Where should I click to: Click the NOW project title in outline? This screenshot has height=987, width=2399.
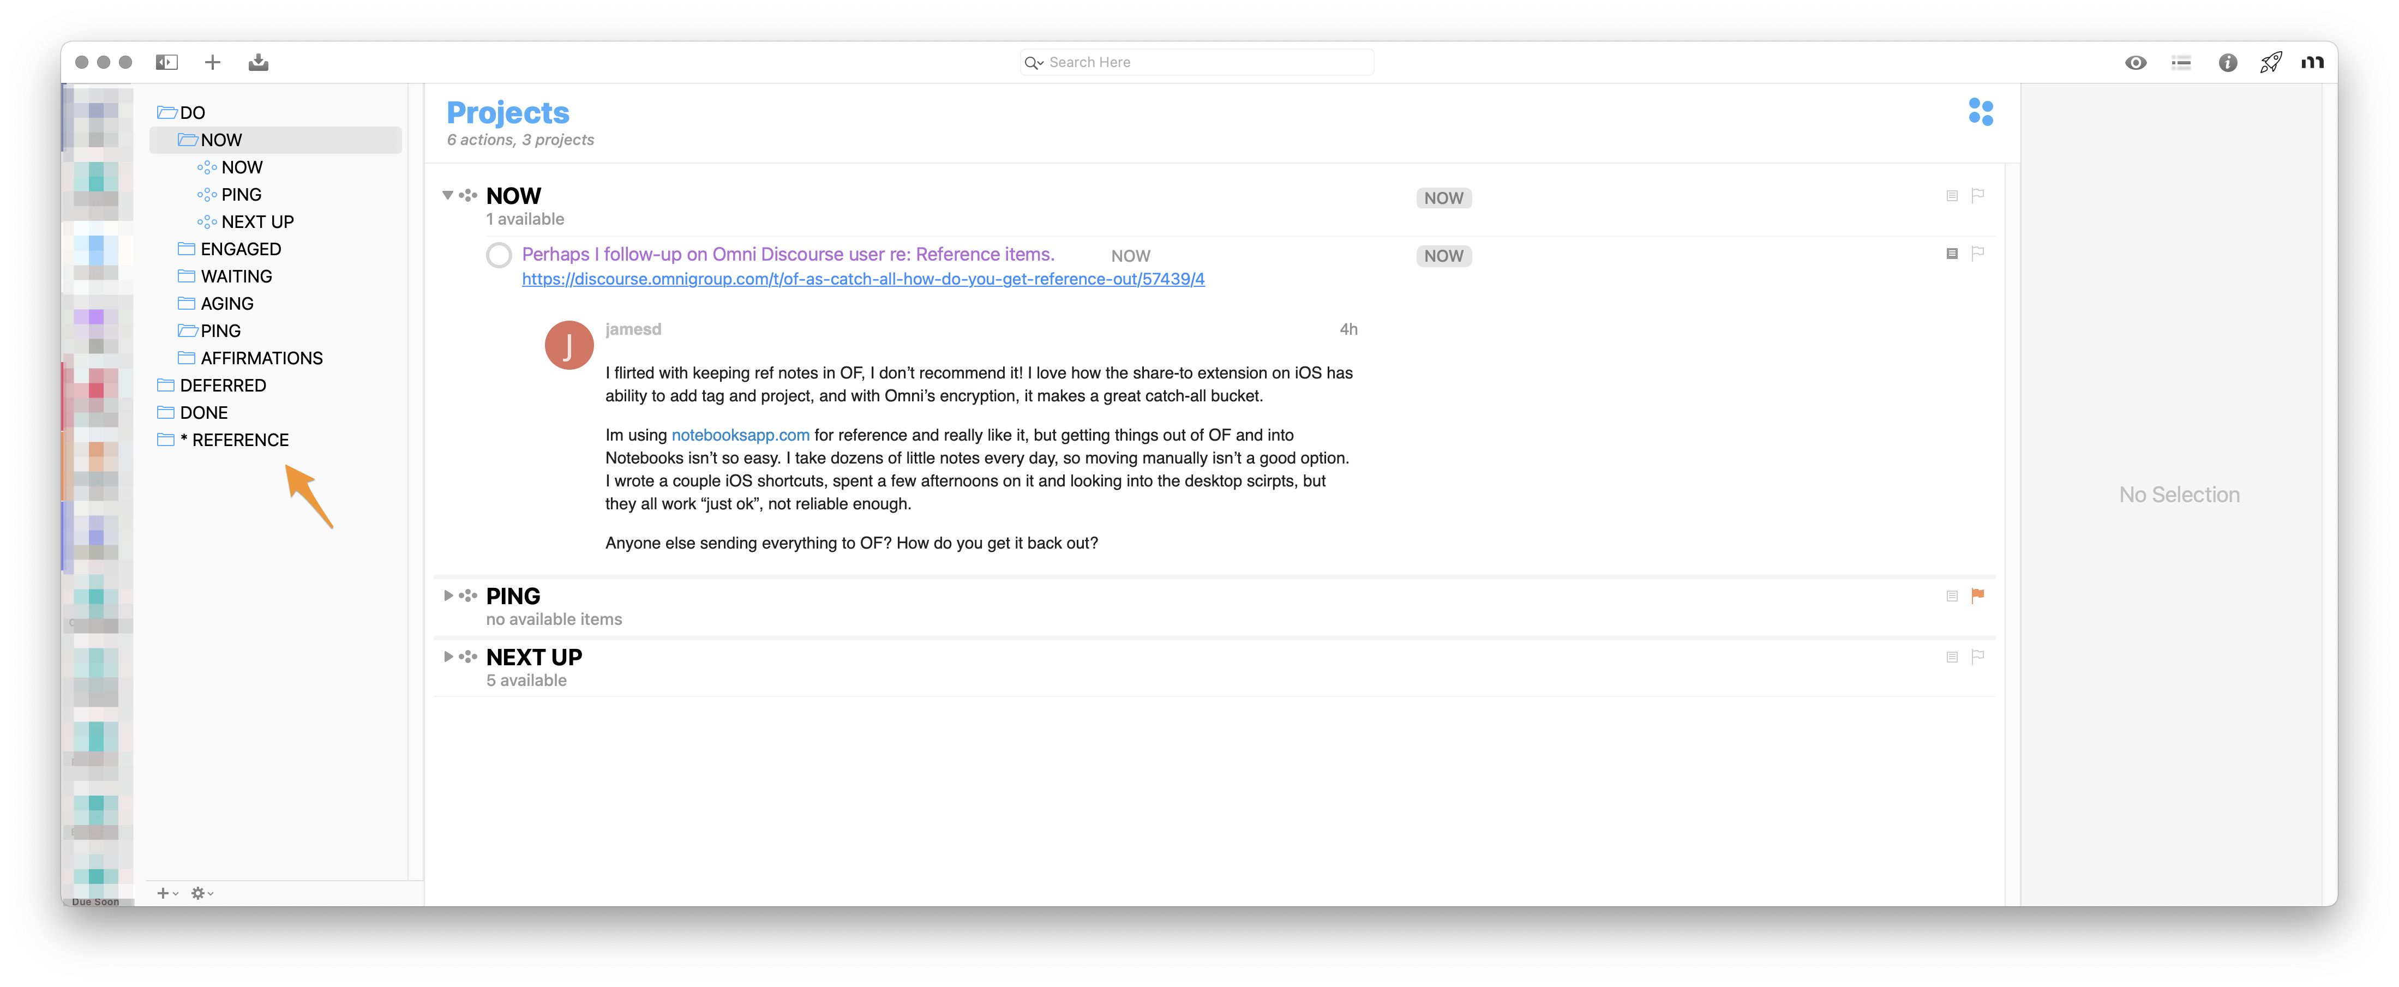coord(513,196)
